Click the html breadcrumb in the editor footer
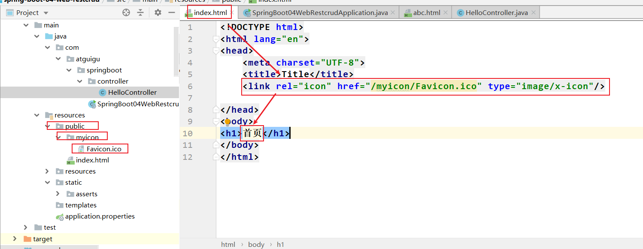This screenshot has width=643, height=249. tap(228, 244)
